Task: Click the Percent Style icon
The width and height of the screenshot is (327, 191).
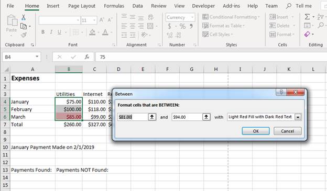Action: click(x=182, y=26)
